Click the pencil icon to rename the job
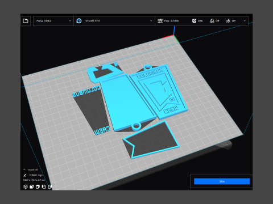Screen dimensions: 273x204 [x=25, y=175]
